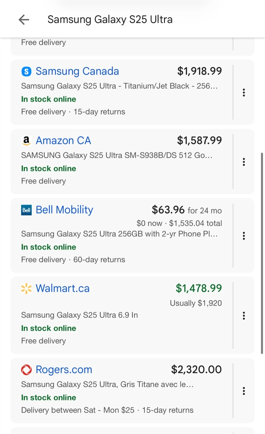Open more options for Amazon CA listing
This screenshot has height=434, width=265.
pos(244,162)
